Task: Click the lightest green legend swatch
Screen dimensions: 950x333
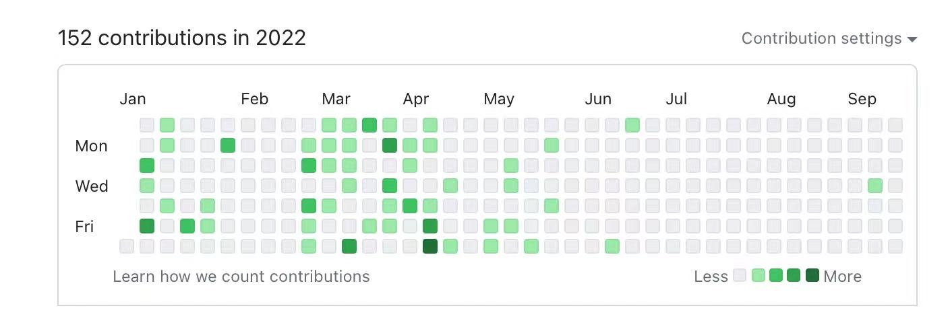Action: tap(758, 275)
